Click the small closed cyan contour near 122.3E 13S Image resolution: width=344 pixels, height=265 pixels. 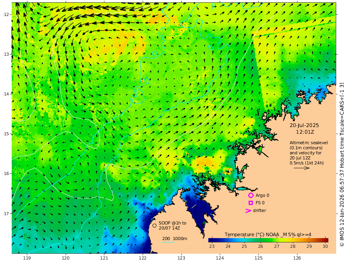[154, 53]
